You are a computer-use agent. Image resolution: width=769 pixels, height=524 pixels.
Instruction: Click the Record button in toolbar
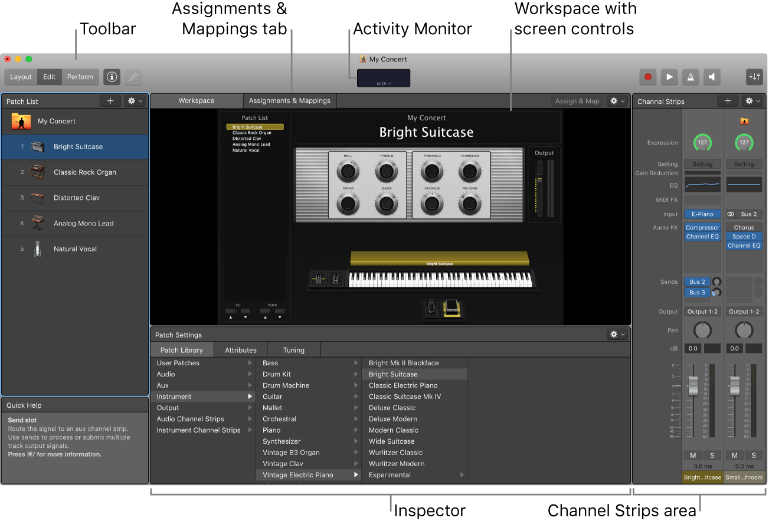[648, 77]
